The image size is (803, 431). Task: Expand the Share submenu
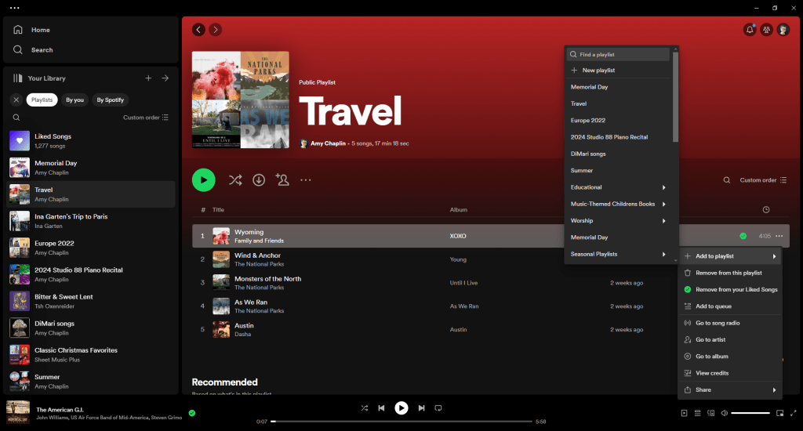pos(730,389)
